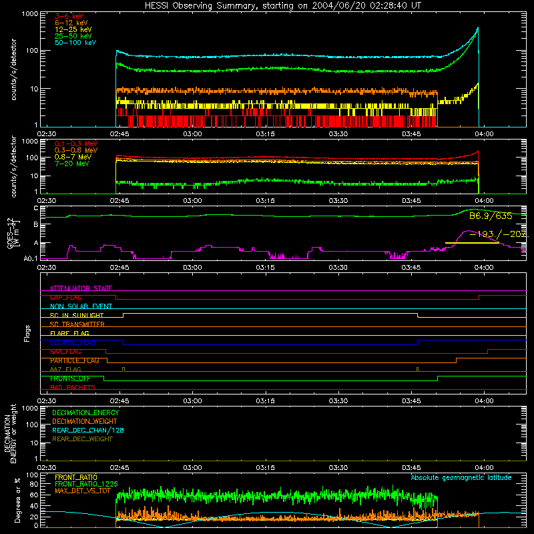
Task: Click the yellow flare interval bar in the GOES plot
Action: tap(472, 243)
